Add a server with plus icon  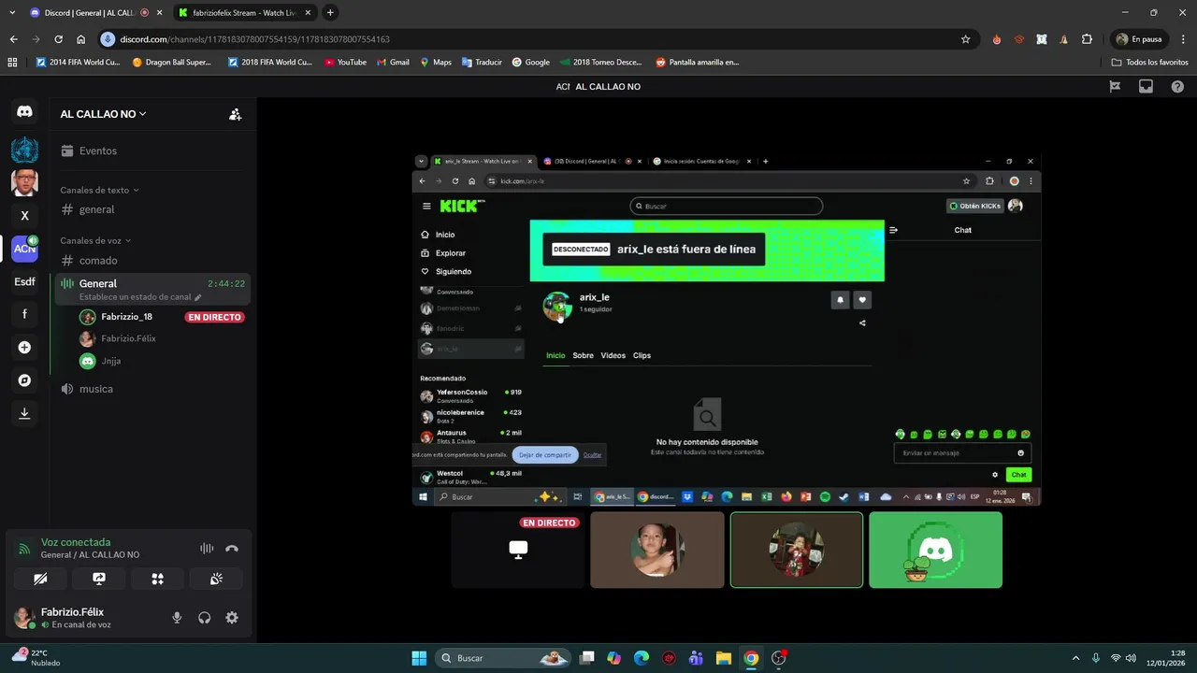[24, 348]
